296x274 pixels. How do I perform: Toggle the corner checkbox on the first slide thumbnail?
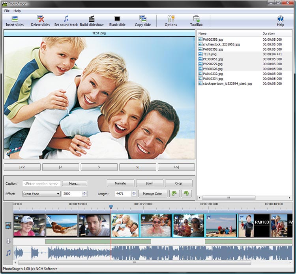point(16,217)
